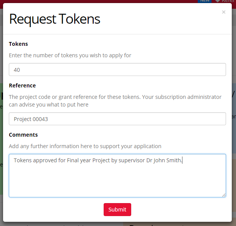
Task: Click on the 'Project 00043' text
Action: click(x=31, y=119)
